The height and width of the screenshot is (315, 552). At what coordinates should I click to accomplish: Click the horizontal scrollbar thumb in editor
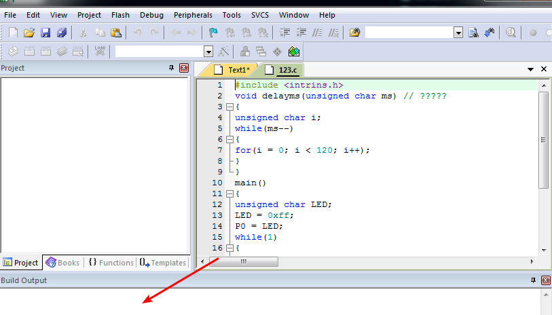point(243,261)
